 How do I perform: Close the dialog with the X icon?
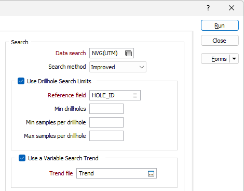[x=232, y=8]
